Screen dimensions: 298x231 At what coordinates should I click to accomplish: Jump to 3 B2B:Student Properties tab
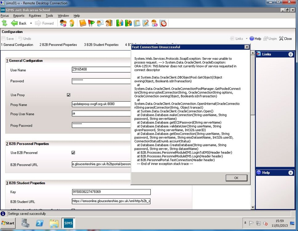click(x=101, y=45)
